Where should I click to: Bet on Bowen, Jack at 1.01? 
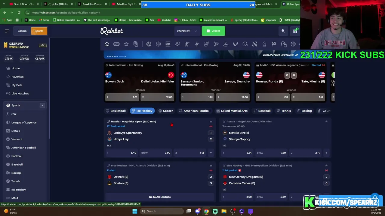click(x=122, y=97)
